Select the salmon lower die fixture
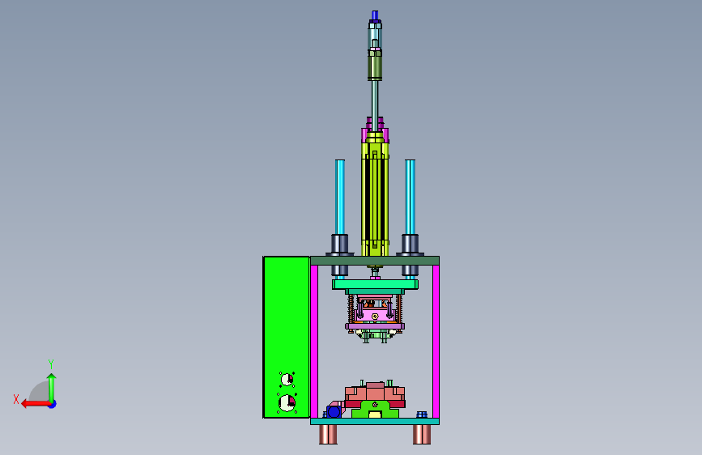Viewport: 702px width, 455px height. point(375,394)
